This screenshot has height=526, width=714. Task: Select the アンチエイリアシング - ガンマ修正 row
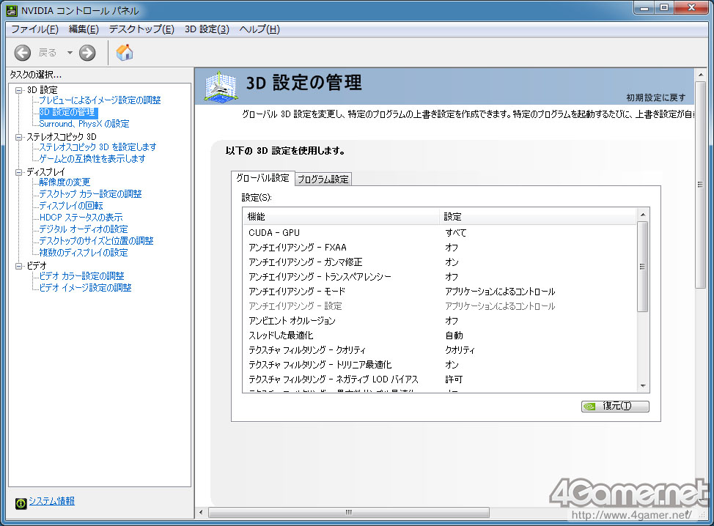pyautogui.click(x=440, y=262)
